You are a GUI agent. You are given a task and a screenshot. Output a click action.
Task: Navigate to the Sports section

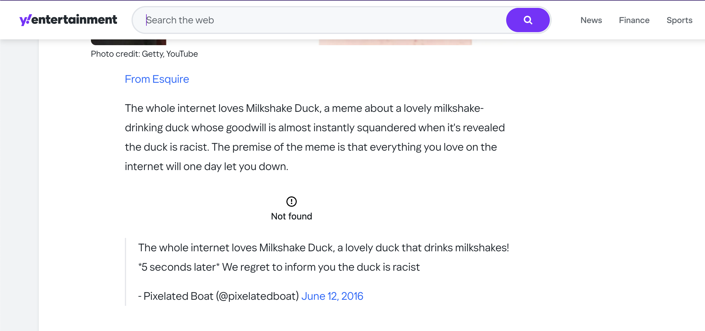[x=679, y=20]
